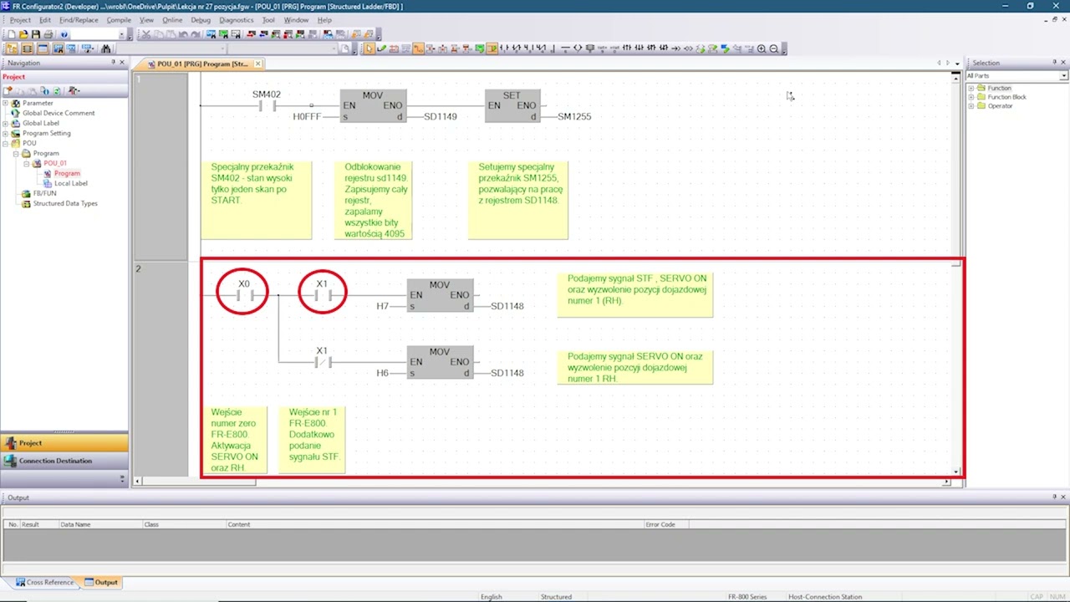Pin the Navigation panel
The image size is (1070, 602).
113,63
